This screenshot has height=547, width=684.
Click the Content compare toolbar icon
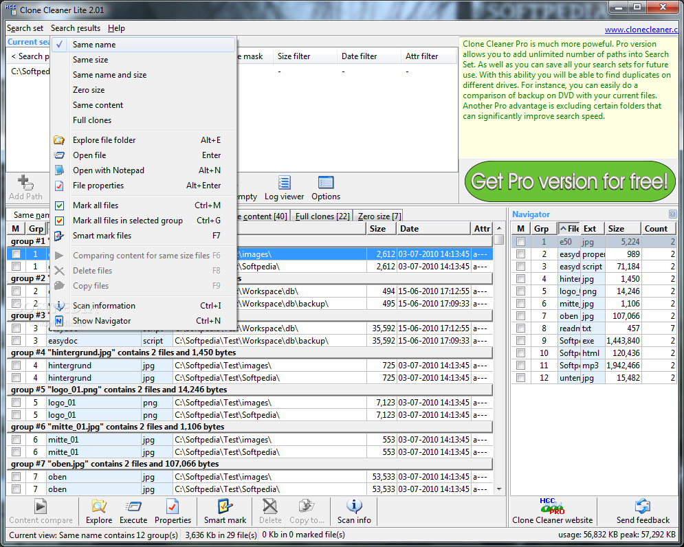(x=41, y=506)
